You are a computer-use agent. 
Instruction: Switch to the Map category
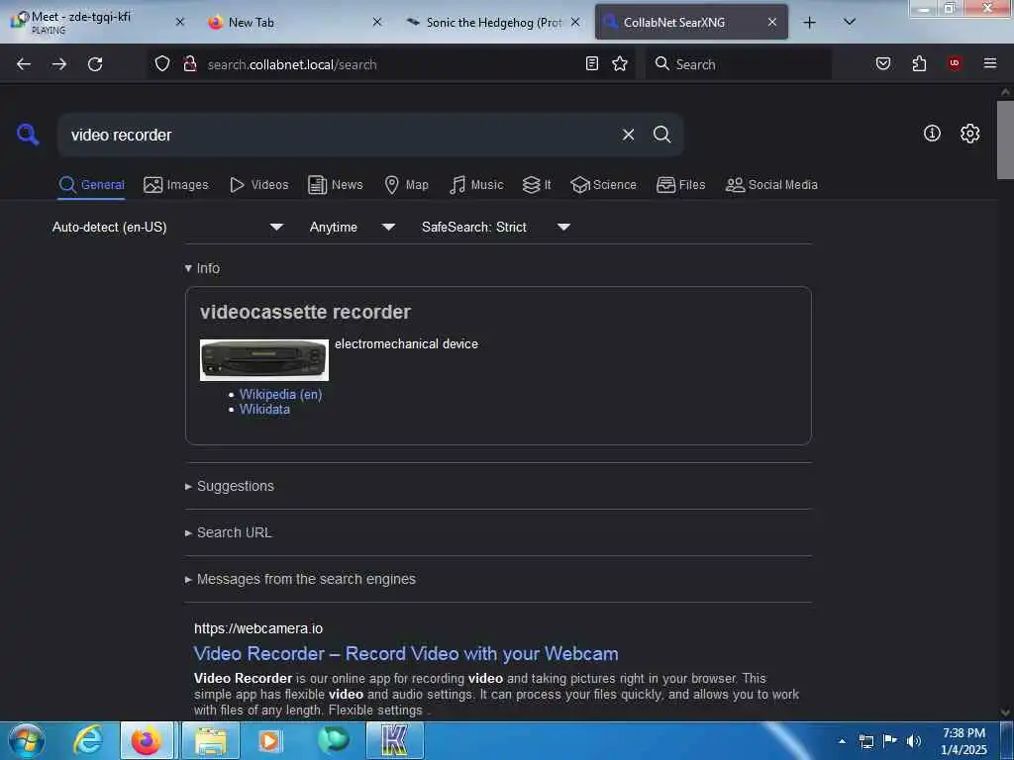click(406, 185)
